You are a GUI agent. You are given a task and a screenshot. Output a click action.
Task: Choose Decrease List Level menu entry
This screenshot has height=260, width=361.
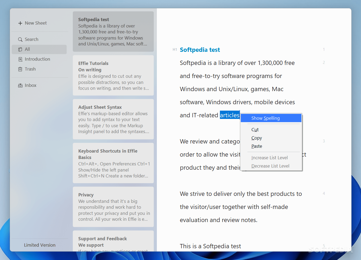pyautogui.click(x=271, y=166)
